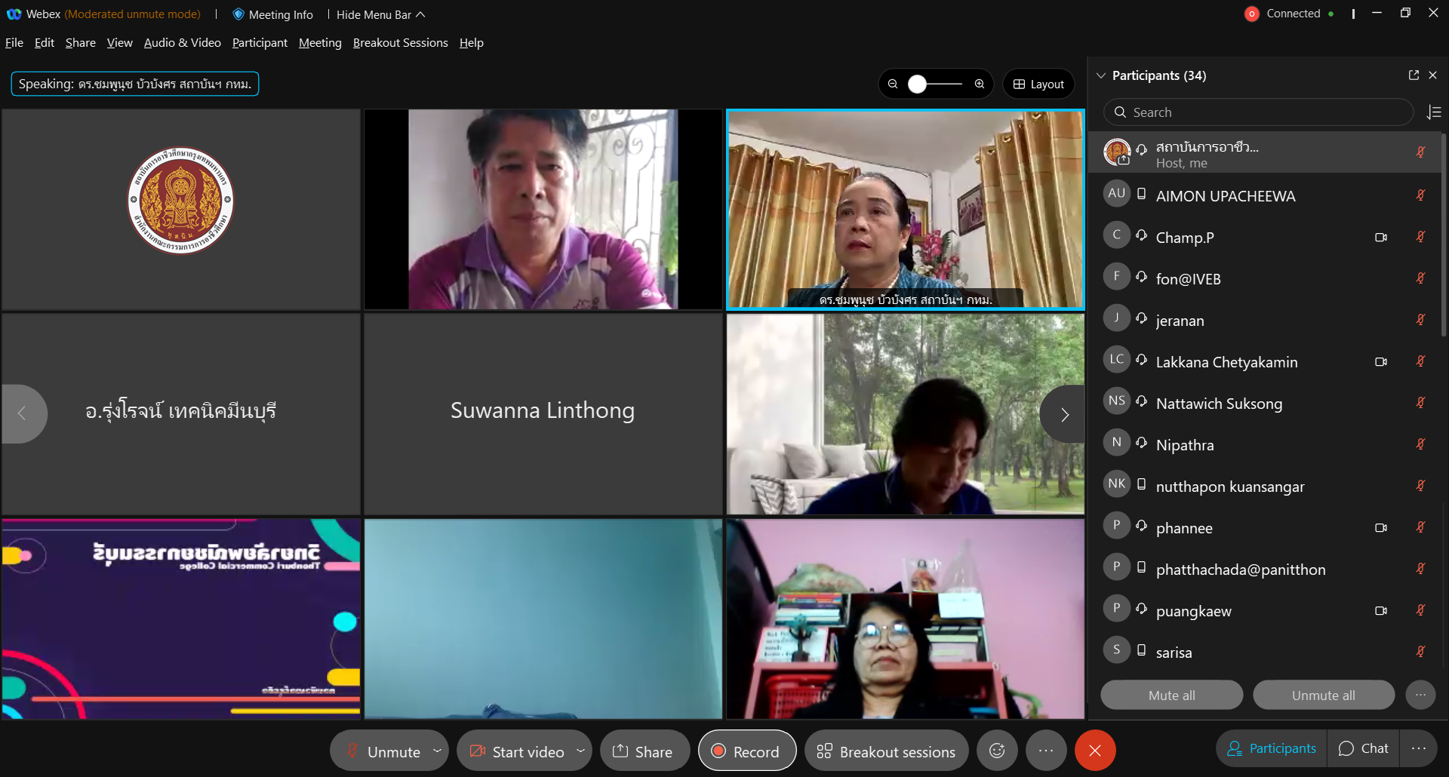Viewport: 1449px width, 777px height.
Task: Collapse the menu bar with Hide Menu Bar
Action: [x=380, y=14]
